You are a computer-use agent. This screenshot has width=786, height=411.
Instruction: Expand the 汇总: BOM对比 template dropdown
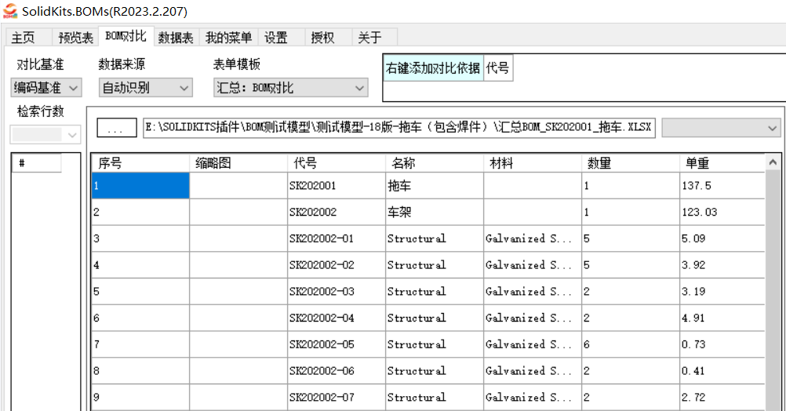point(291,88)
